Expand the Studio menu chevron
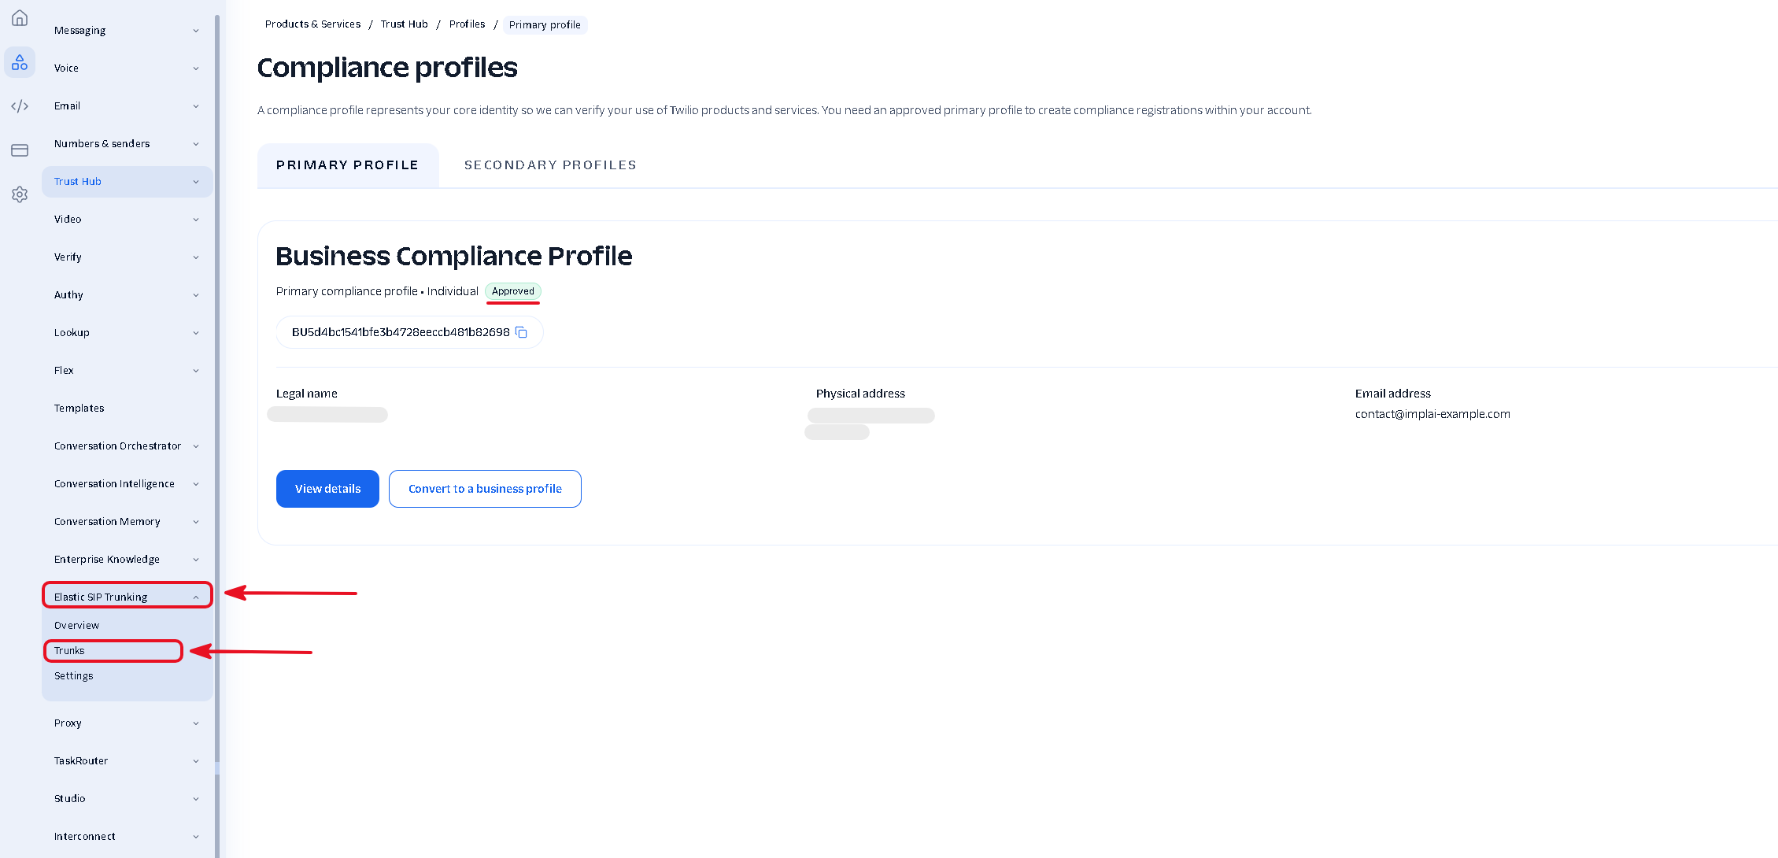 click(196, 799)
